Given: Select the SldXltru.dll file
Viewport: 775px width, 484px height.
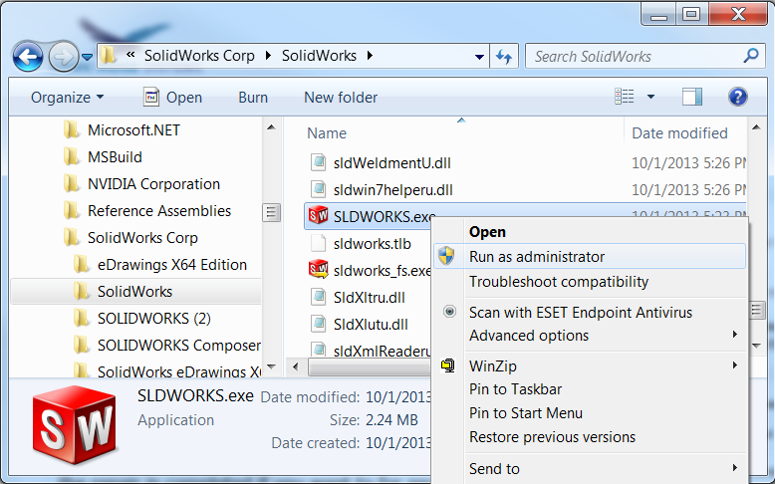Looking at the screenshot, I should pos(369,298).
